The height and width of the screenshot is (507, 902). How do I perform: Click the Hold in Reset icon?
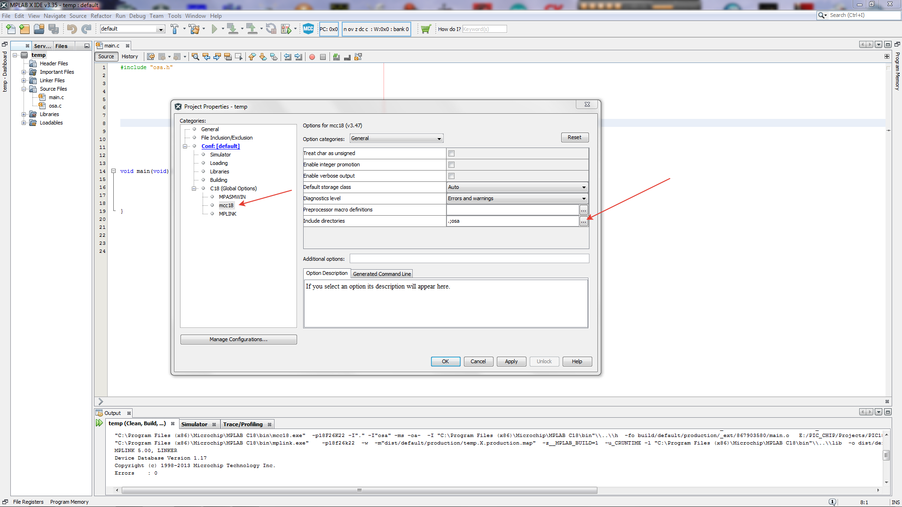[x=271, y=29]
